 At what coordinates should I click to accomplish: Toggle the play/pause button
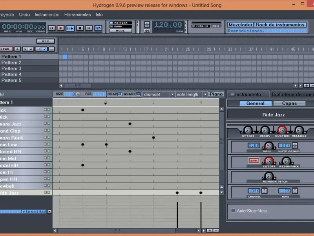70,28
